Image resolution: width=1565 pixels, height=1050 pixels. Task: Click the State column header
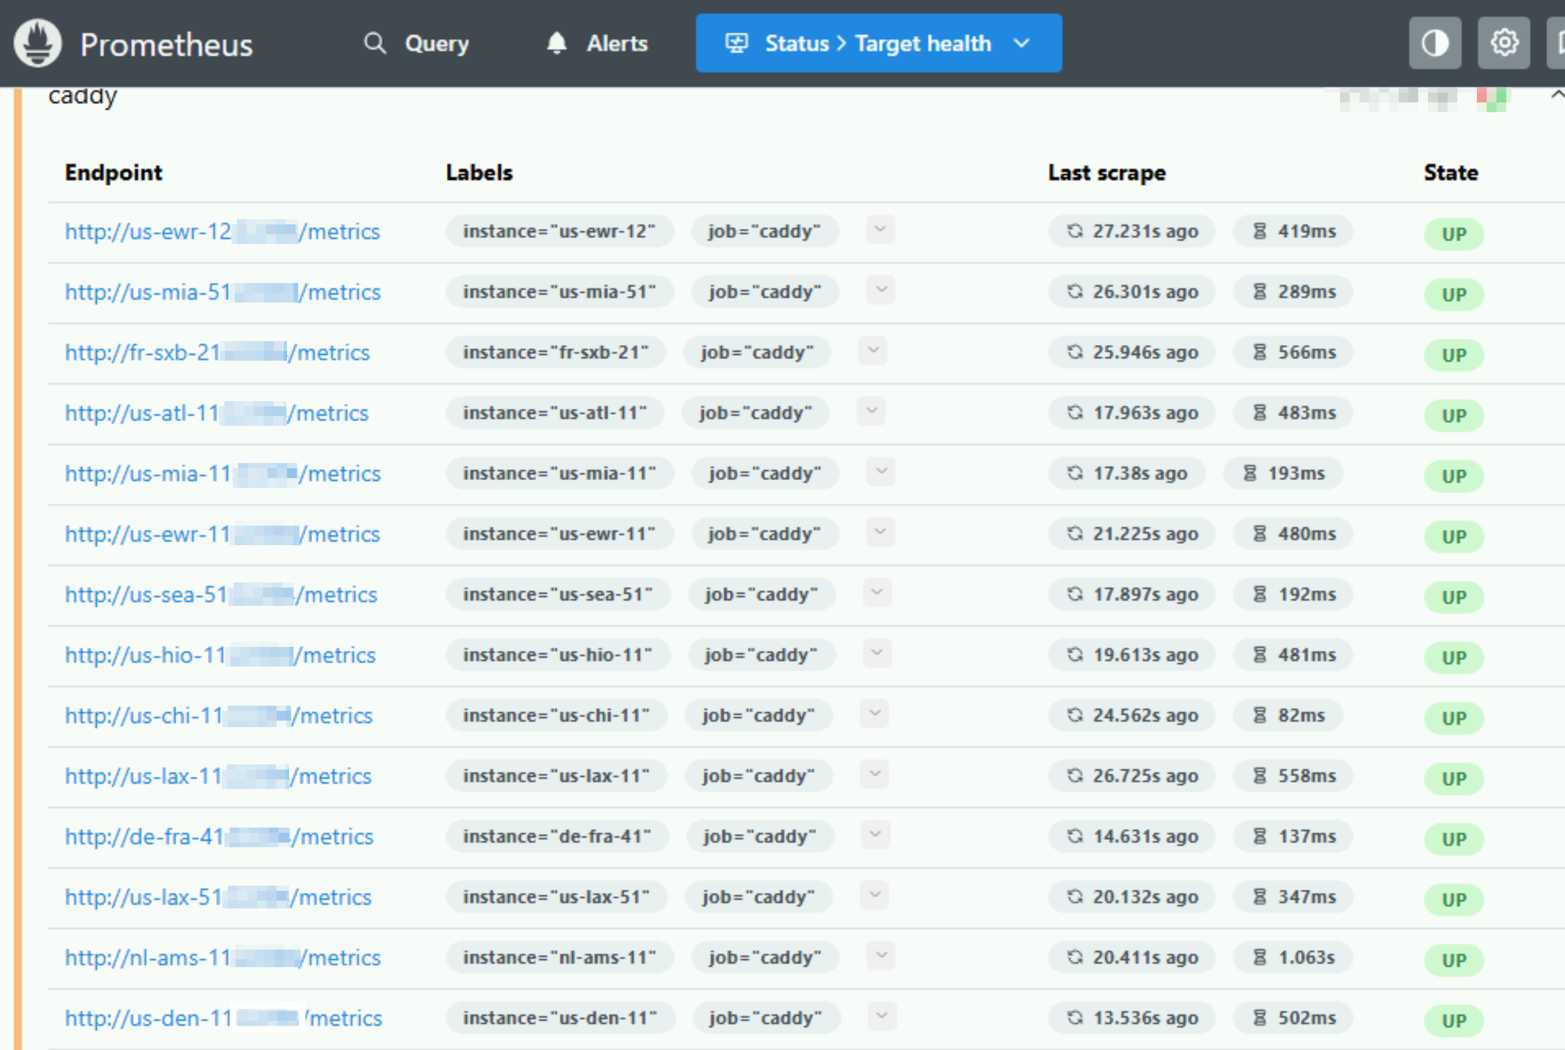point(1451,173)
